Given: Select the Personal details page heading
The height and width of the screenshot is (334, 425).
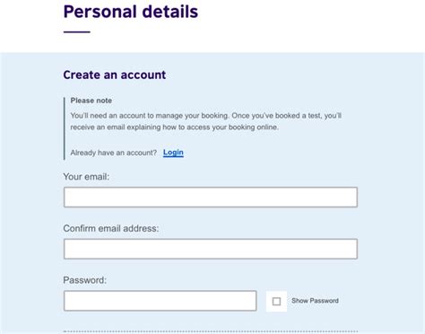Looking at the screenshot, I should click(x=131, y=12).
